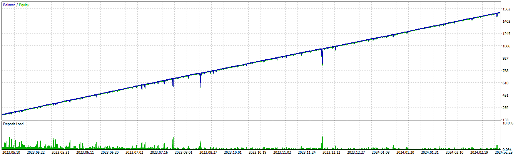518x156 pixels.
Task: Click the 2023.12.27 date label
Action: click(x=356, y=153)
